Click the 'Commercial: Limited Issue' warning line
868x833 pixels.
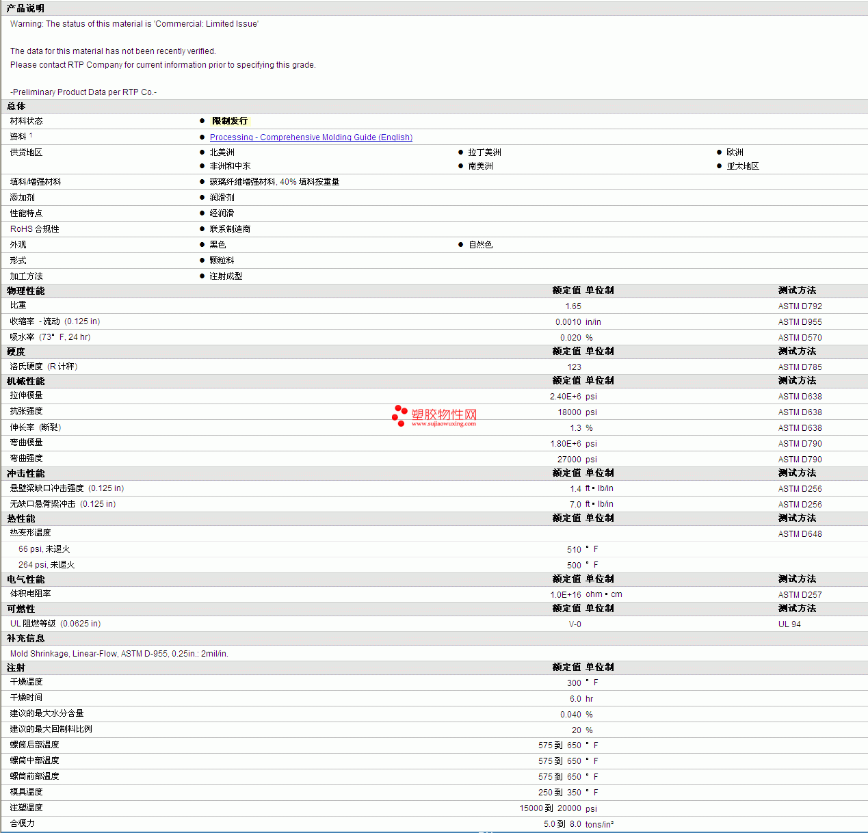[x=134, y=24]
